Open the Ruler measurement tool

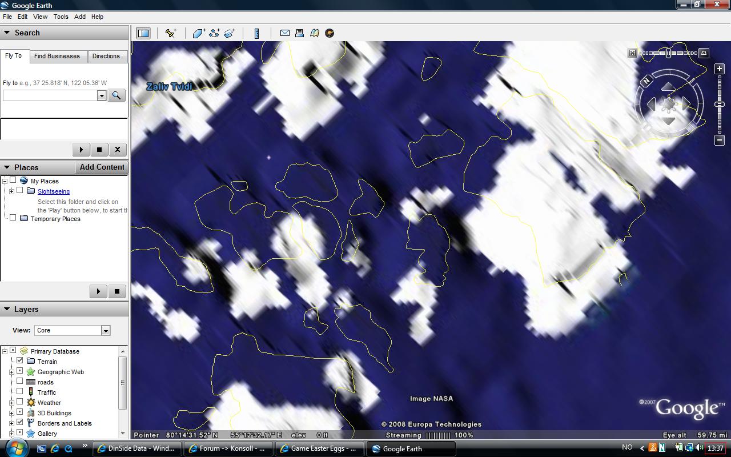tap(256, 33)
